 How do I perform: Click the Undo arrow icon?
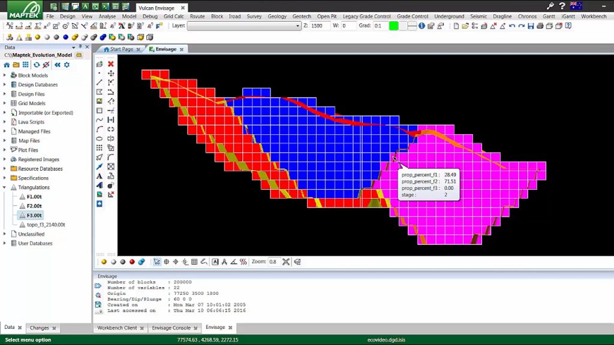pos(512,26)
